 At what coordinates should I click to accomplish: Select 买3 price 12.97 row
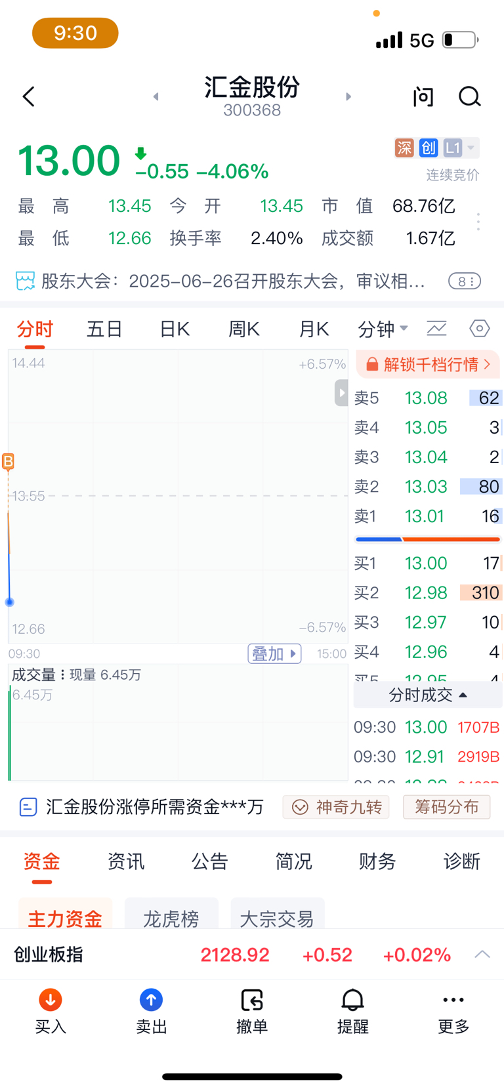[x=428, y=623]
